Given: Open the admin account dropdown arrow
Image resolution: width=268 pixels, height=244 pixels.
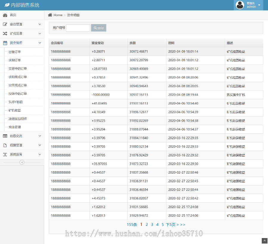Looking at the screenshot, I should click(x=259, y=5).
